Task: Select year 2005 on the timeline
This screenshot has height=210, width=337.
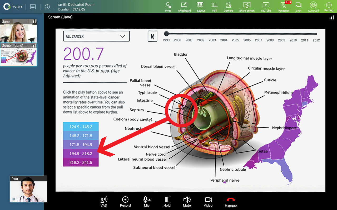Action: 235,40
